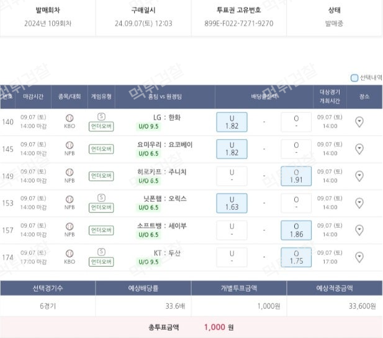Click the 게임유형 column header
This screenshot has width=383, height=338.
pyautogui.click(x=101, y=97)
